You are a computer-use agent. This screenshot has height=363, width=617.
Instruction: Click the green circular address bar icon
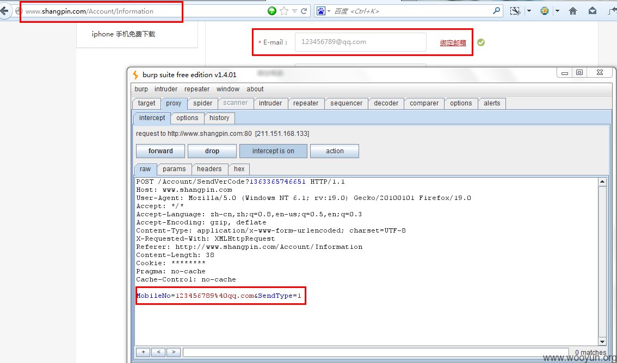pyautogui.click(x=272, y=11)
